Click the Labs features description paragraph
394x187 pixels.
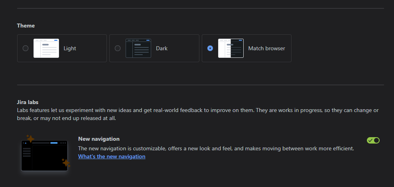[198, 114]
